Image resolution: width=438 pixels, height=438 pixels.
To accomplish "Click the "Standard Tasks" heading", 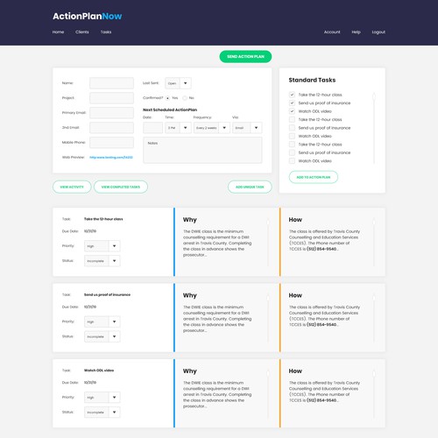I will coord(312,80).
